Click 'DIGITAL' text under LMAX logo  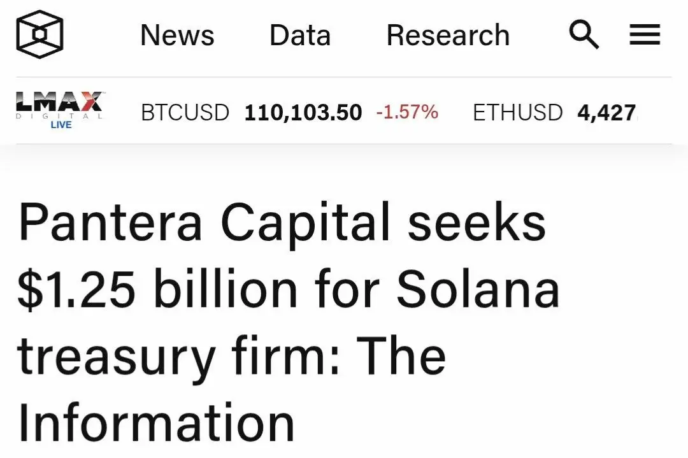59,117
